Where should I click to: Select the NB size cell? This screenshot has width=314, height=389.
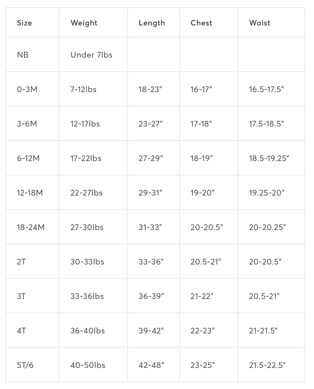coord(32,55)
